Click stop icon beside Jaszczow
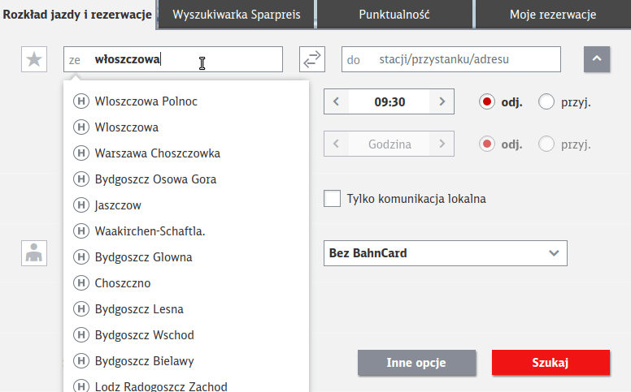 [x=81, y=205]
